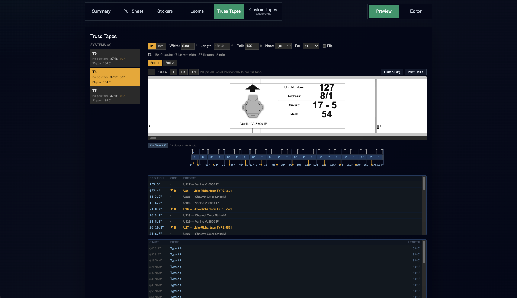Select the Type A 8' piece at @0'0.0"

(x=285, y=248)
